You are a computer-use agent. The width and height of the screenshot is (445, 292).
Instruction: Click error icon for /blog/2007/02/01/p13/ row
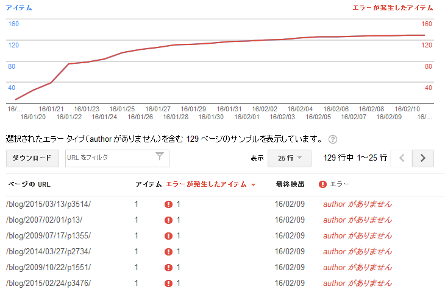168,220
